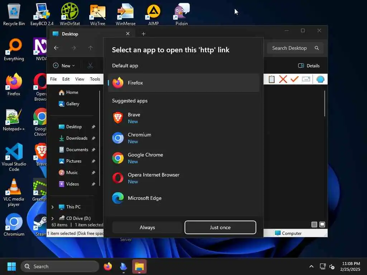The width and height of the screenshot is (367, 275).
Task: Open the File menu
Action: [x=53, y=79]
